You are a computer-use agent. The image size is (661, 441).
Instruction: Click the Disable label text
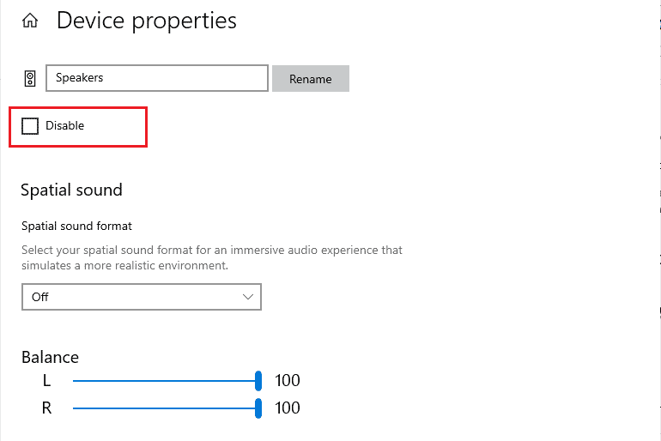65,125
